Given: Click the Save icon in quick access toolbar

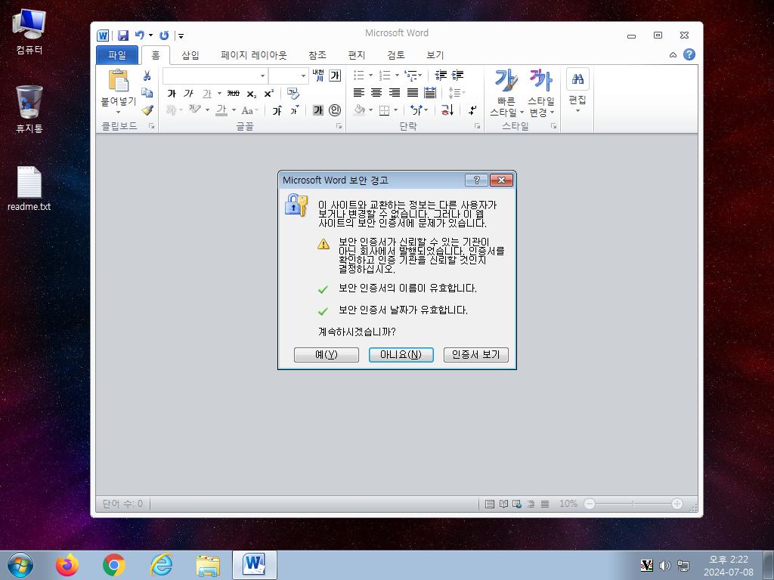Looking at the screenshot, I should [x=123, y=35].
